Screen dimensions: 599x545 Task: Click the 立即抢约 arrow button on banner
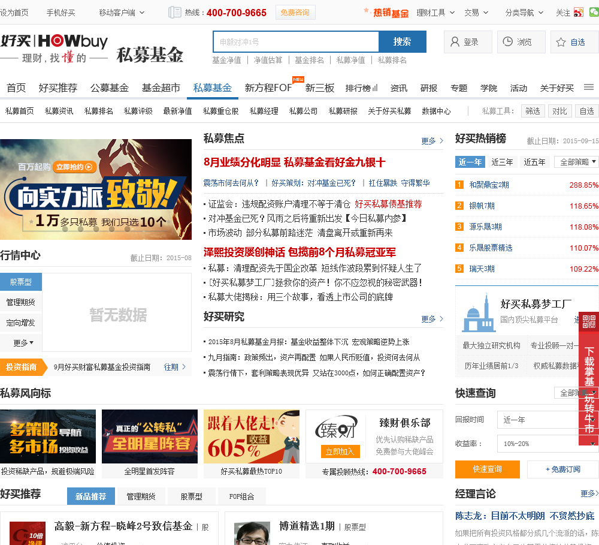[74, 167]
